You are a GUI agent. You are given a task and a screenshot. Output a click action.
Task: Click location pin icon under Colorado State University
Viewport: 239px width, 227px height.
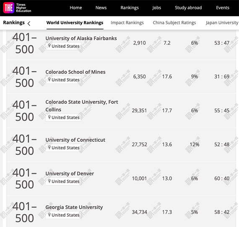(x=49, y=117)
